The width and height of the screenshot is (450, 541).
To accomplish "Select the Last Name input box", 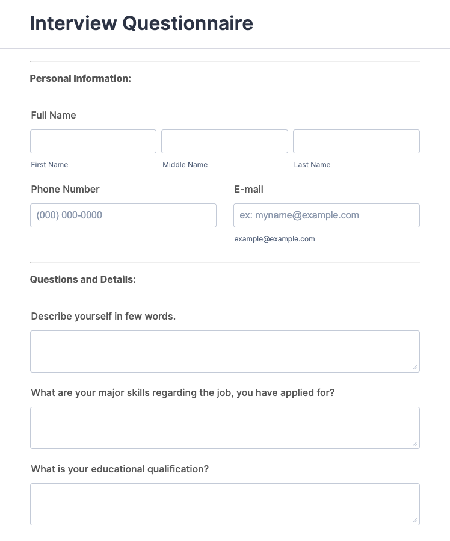I will click(356, 141).
